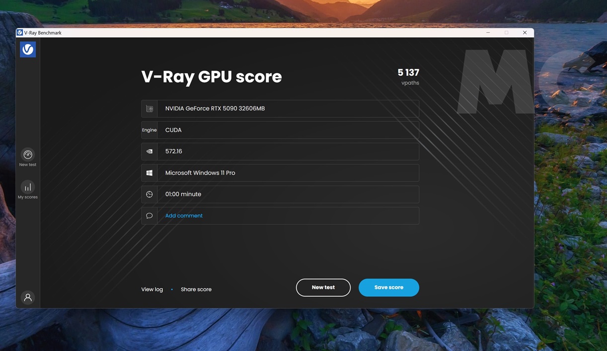Image resolution: width=607 pixels, height=351 pixels.
Task: Click the Microsoft Windows 11 Pro row
Action: coord(288,173)
